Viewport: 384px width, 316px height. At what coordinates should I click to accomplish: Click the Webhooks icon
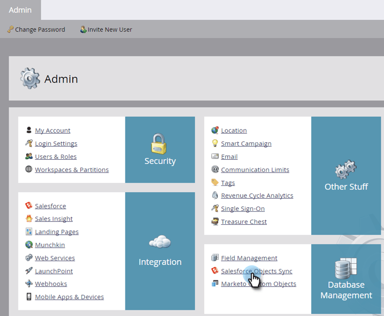click(29, 283)
